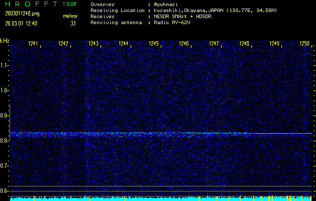The height and width of the screenshot is (201, 316).
Task: Click the 1241 time marker
Action: coord(33,44)
